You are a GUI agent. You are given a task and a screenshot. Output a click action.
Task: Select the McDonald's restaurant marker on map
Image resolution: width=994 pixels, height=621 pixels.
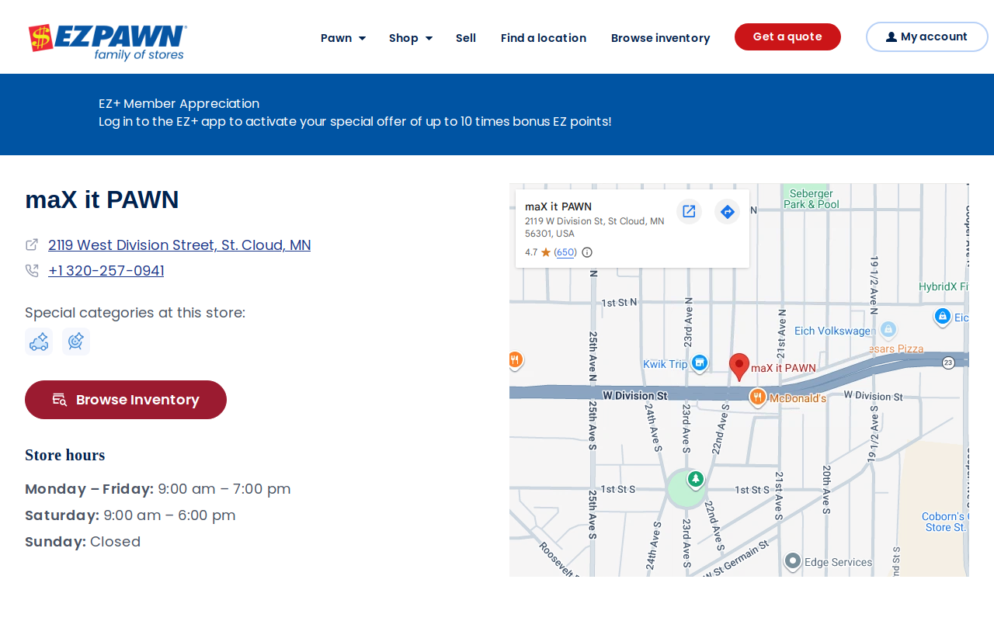(x=758, y=397)
